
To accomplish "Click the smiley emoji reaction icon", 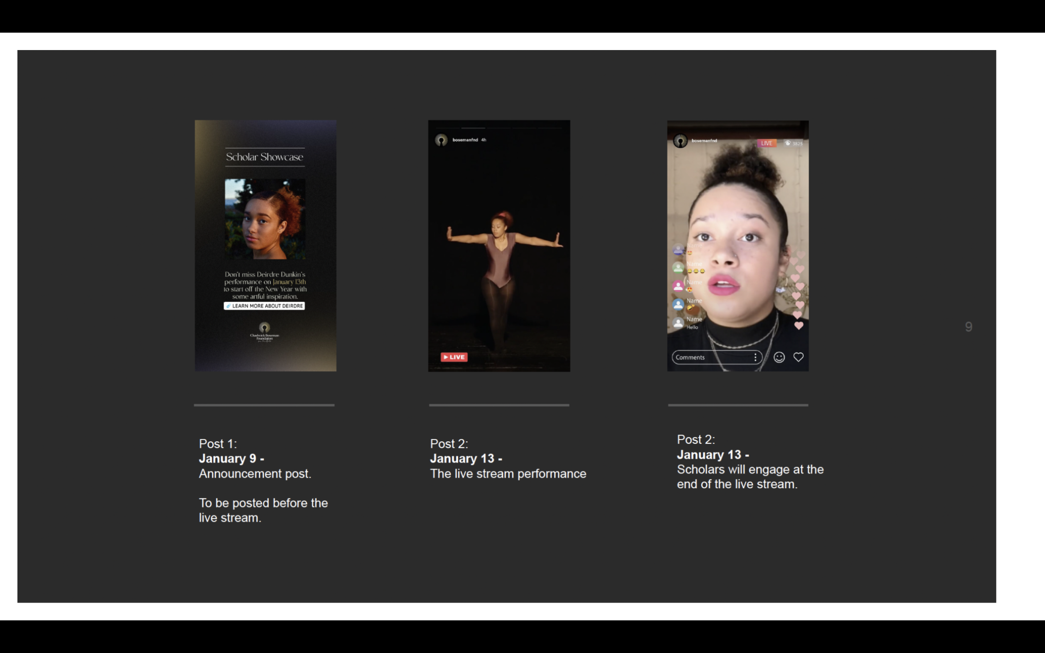I will 779,357.
